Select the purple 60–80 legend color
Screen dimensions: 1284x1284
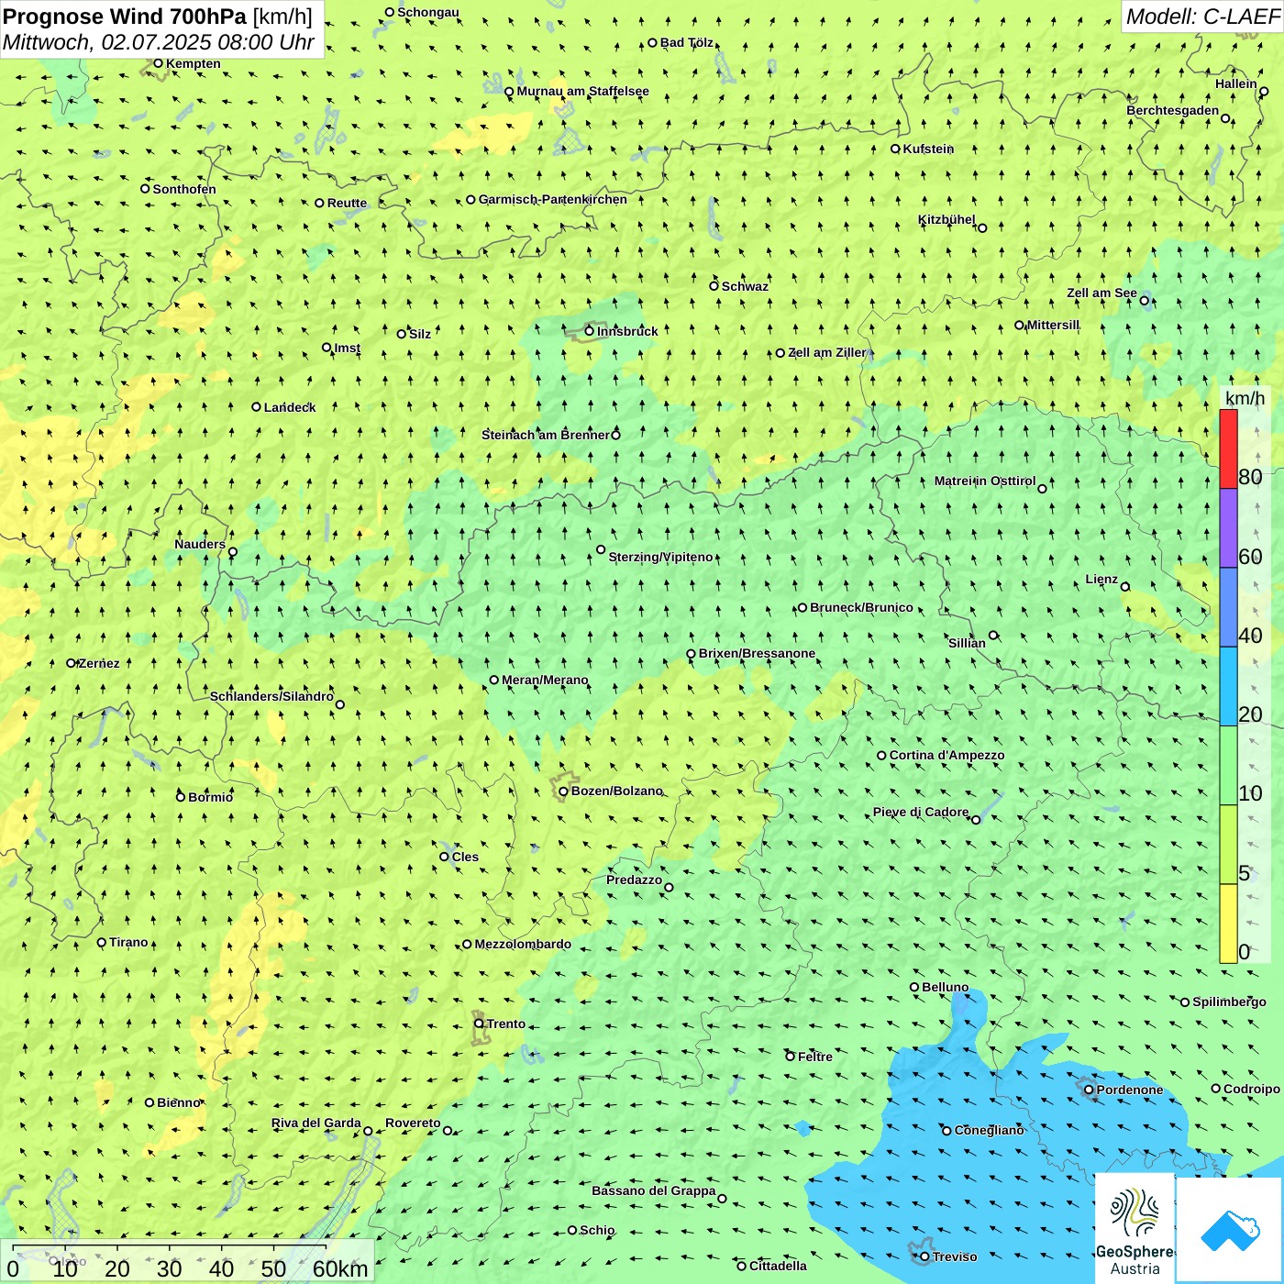pyautogui.click(x=1228, y=528)
